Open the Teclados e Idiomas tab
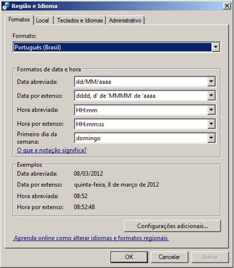This screenshot has width=234, height=268. coord(80,20)
